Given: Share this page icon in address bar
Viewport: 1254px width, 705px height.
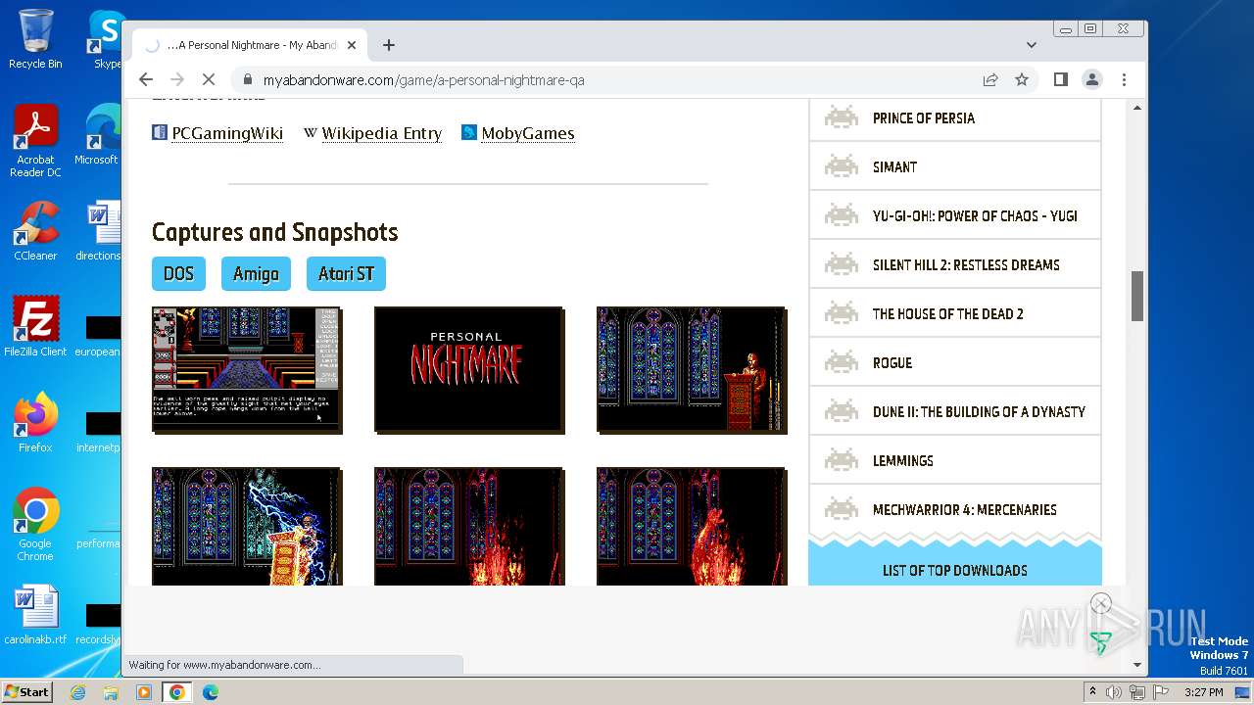Looking at the screenshot, I should click(990, 79).
